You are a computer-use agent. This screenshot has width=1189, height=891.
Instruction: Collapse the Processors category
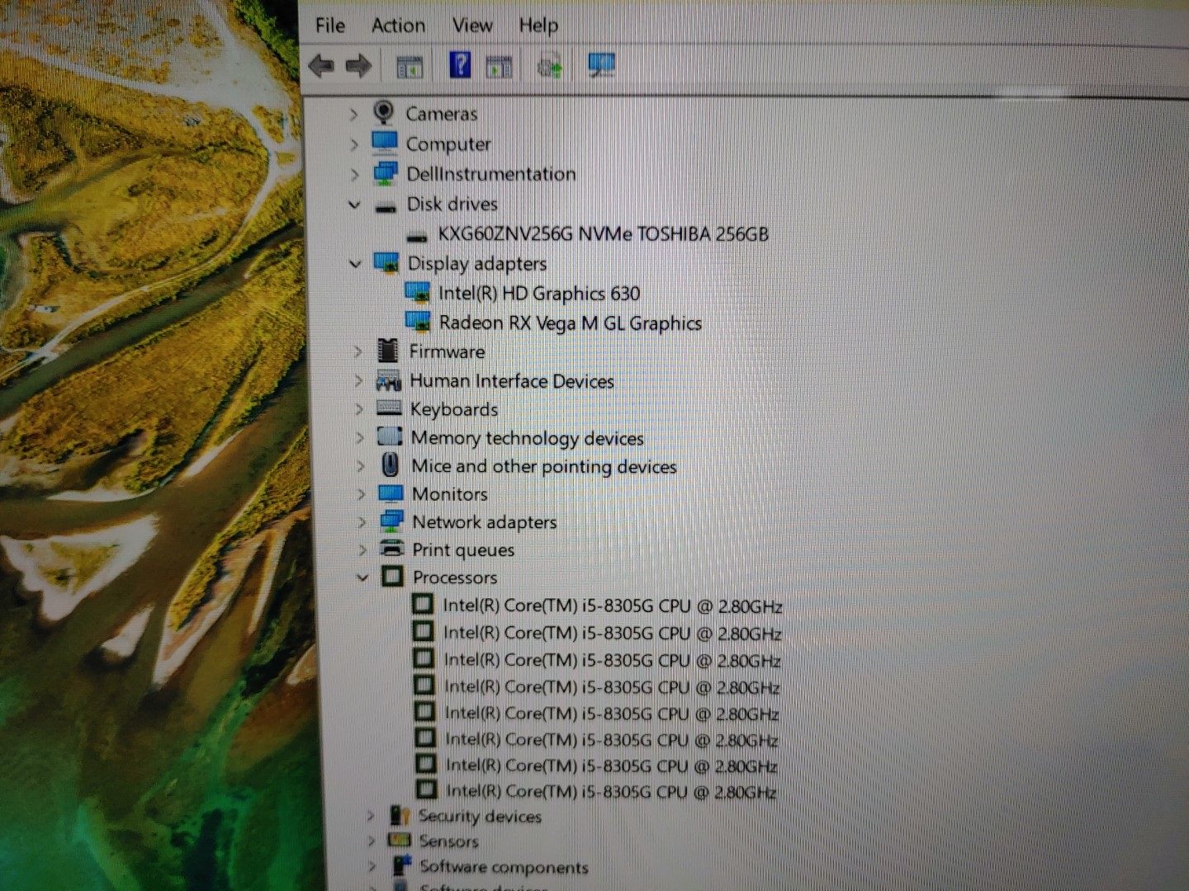pos(362,577)
